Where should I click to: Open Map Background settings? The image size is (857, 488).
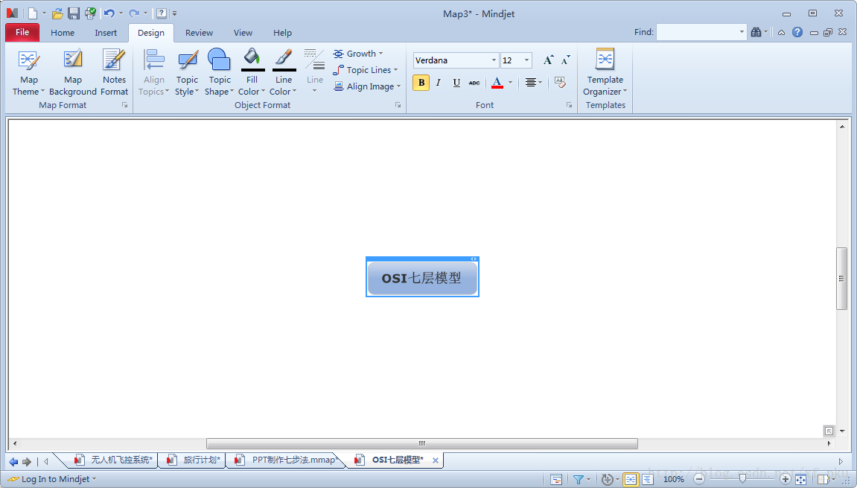[x=73, y=72]
